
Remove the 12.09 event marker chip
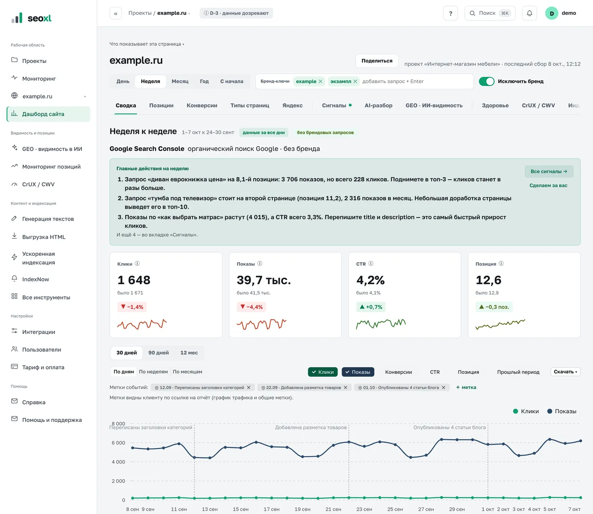(248, 388)
